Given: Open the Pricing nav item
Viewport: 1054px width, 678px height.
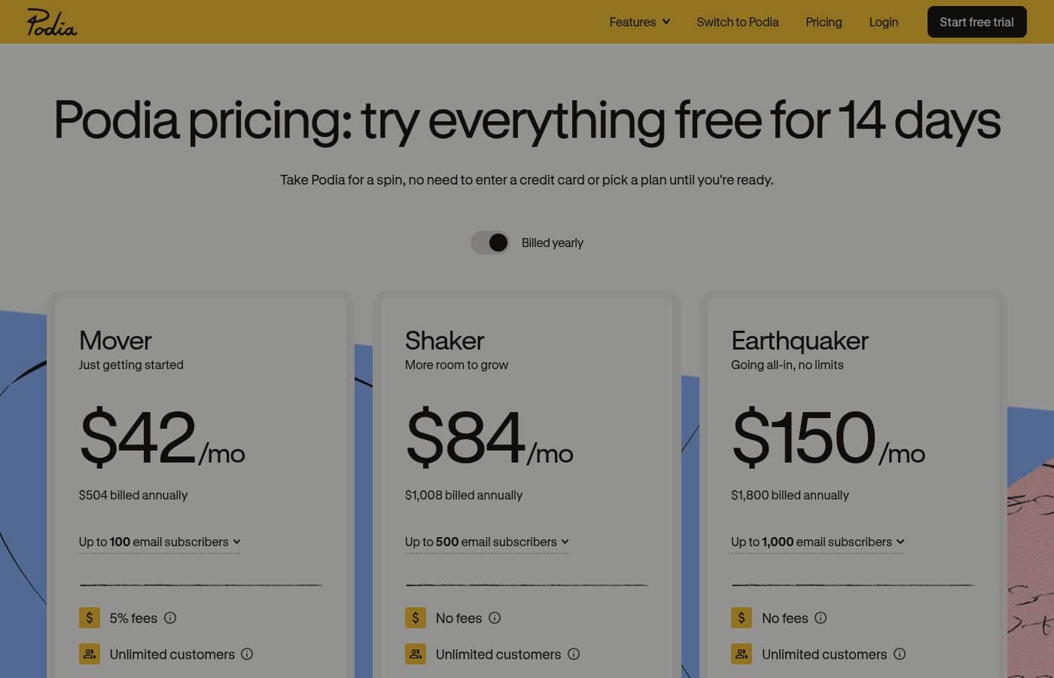Looking at the screenshot, I should (x=824, y=22).
